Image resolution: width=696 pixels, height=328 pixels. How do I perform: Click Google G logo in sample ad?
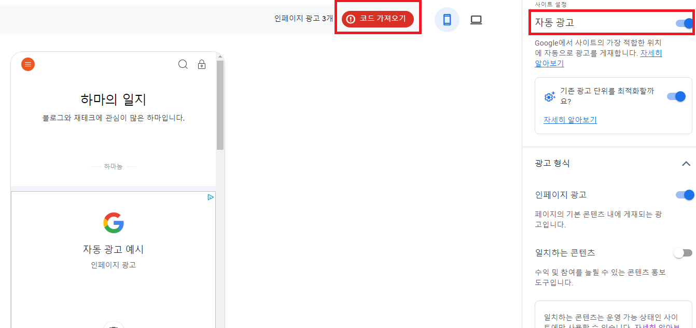tap(114, 223)
